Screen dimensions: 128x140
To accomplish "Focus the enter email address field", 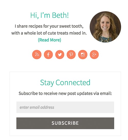I will tap(65, 107).
